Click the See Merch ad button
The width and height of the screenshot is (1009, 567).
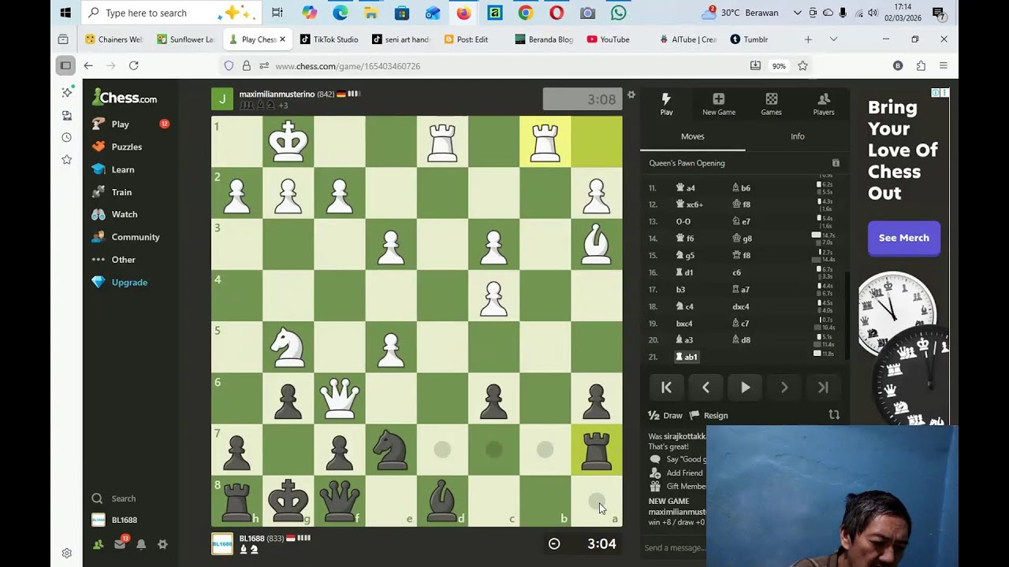click(x=903, y=238)
